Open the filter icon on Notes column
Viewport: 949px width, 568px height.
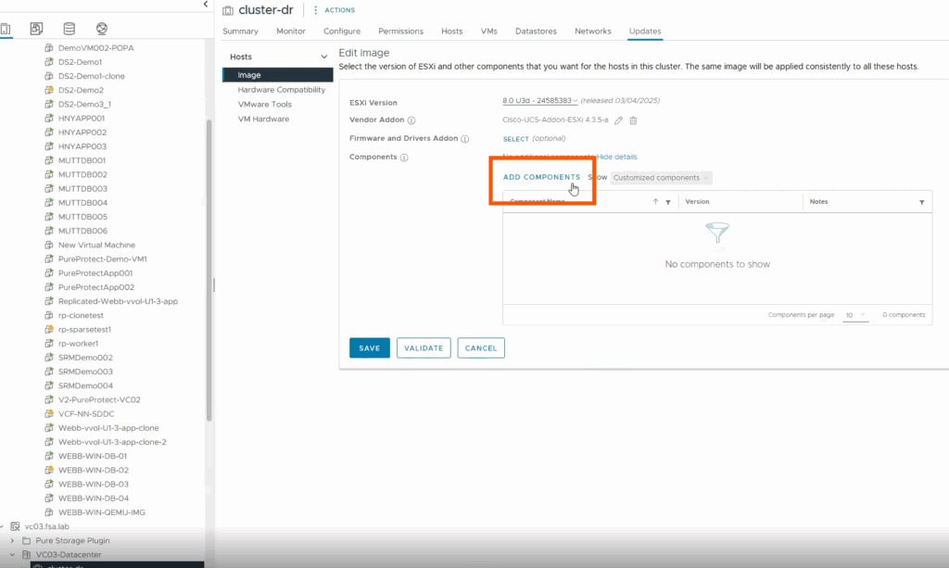pyautogui.click(x=921, y=202)
